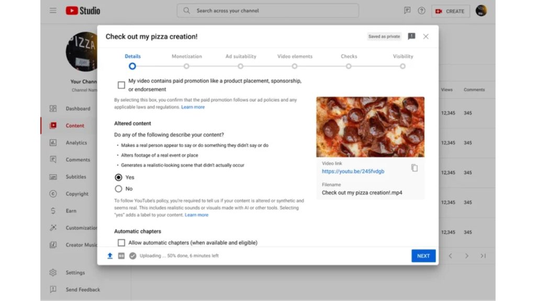Click the help question mark icon
Image resolution: width=536 pixels, height=301 pixels.
(x=421, y=10)
